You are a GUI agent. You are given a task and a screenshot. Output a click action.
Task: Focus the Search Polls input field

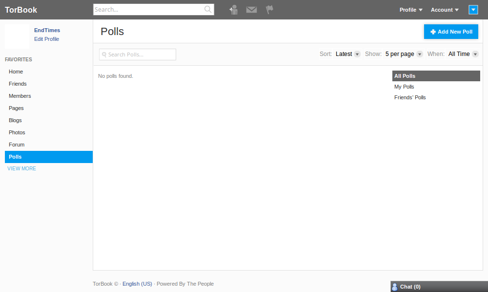coord(138,55)
